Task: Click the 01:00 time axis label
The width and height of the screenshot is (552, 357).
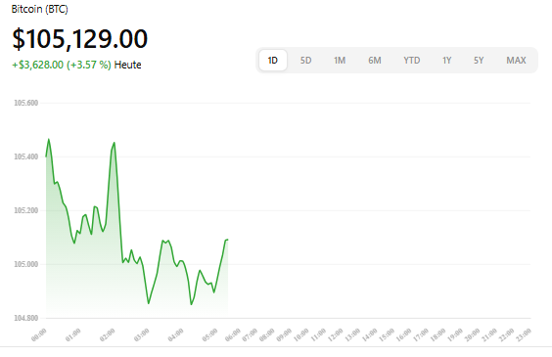Action: click(x=72, y=335)
